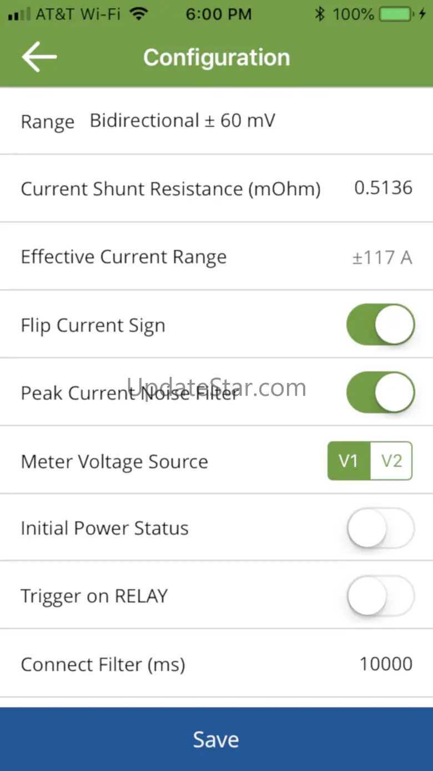Tap the back arrow icon
Viewport: 433px width, 771px height.
(x=39, y=57)
